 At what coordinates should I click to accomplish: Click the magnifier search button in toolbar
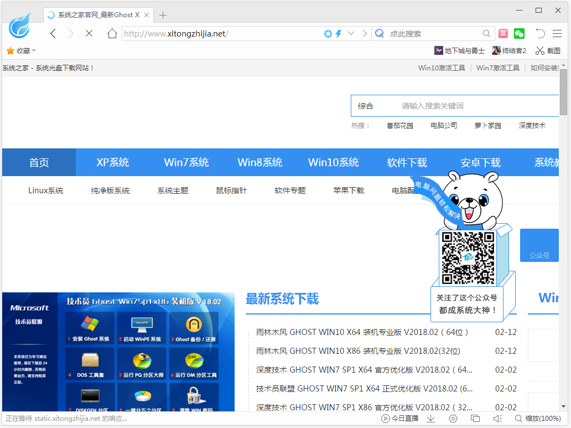tap(486, 34)
